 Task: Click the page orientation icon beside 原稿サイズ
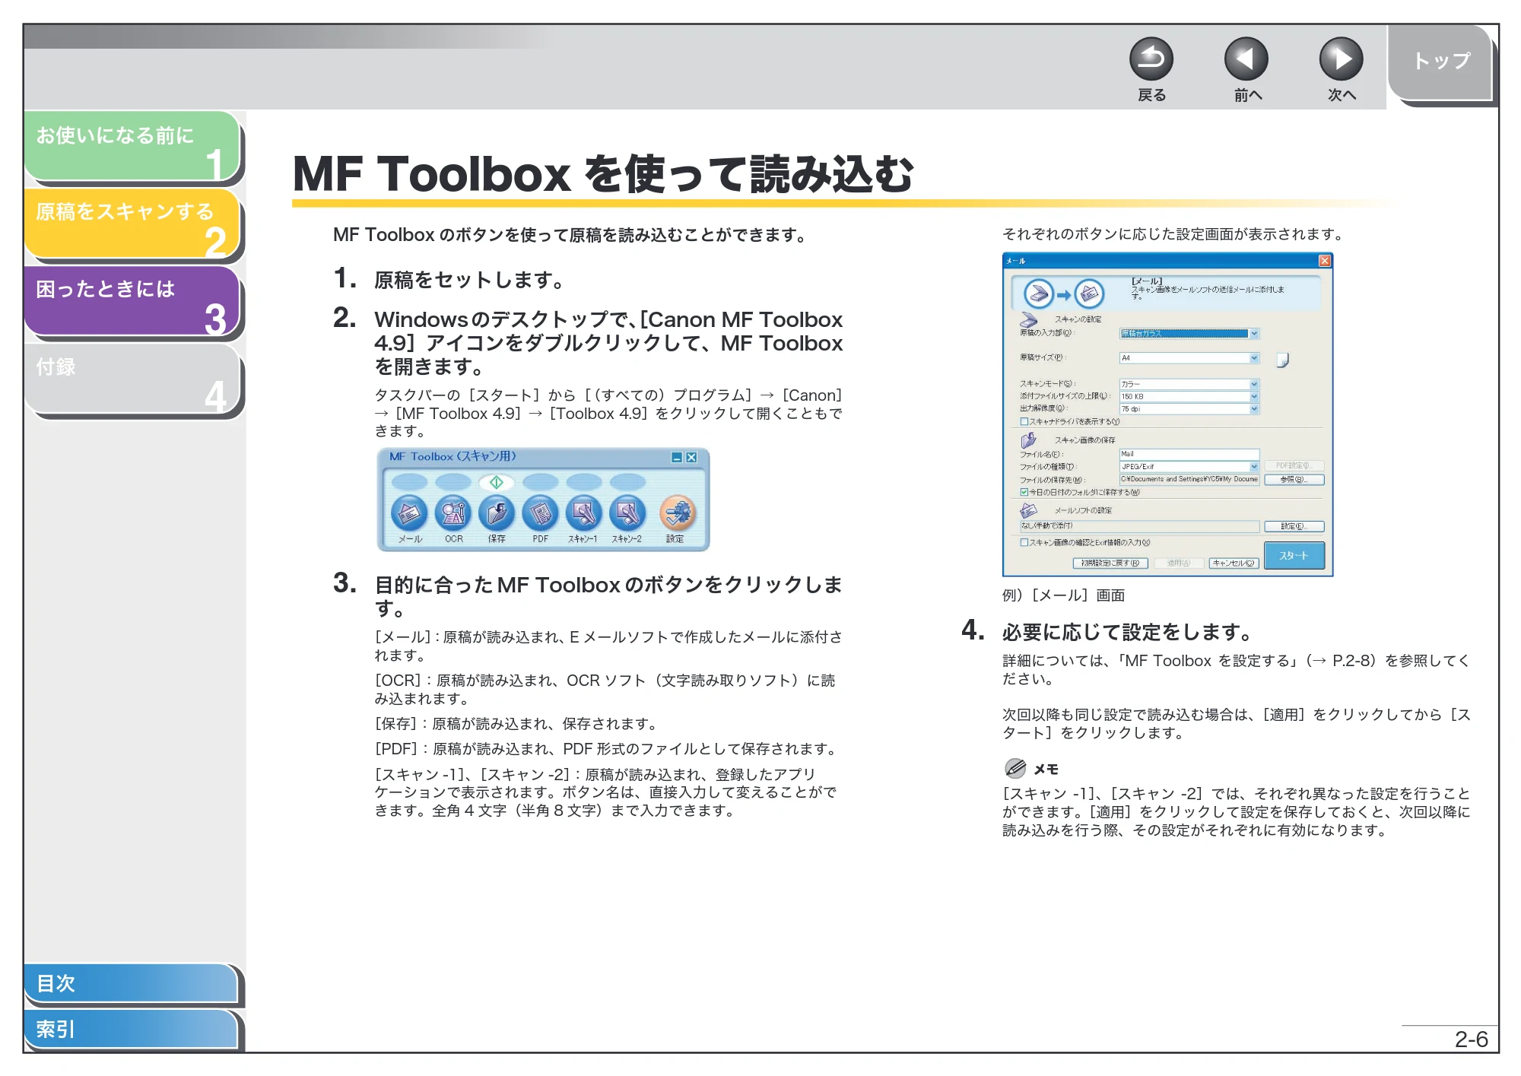coord(1282,360)
